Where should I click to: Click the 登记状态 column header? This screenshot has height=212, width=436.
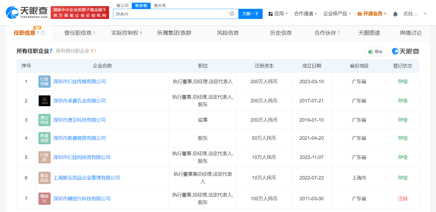[402, 66]
